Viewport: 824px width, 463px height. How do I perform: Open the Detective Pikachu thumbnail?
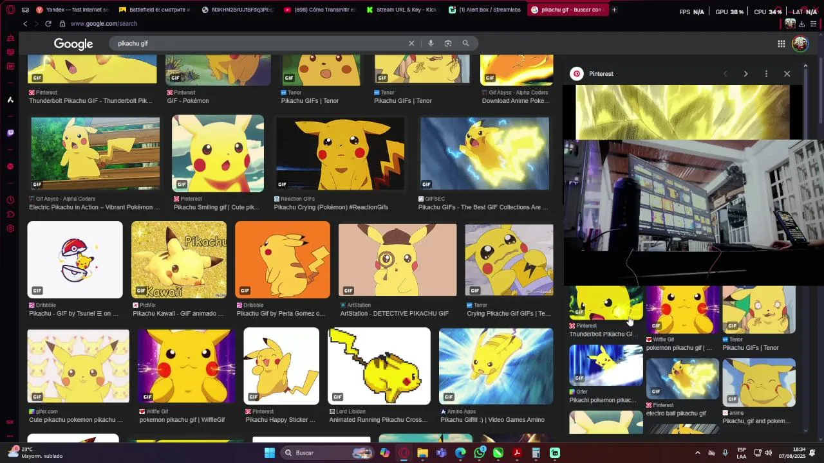[x=397, y=259]
